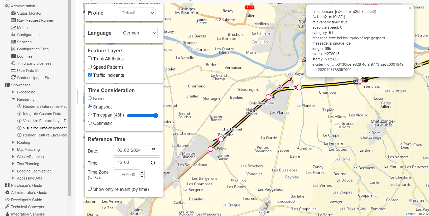The height and width of the screenshot is (216, 429).
Task: Click the Developer's Guide code icon
Action: click(7, 200)
